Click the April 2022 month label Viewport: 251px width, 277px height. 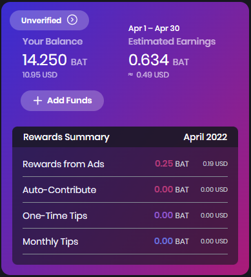[205, 137]
